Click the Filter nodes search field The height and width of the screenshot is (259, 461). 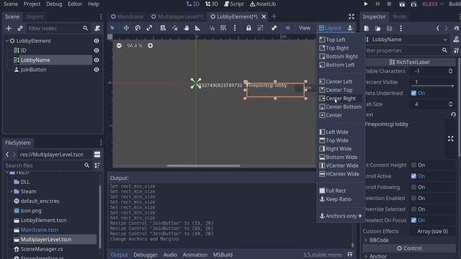click(x=58, y=28)
